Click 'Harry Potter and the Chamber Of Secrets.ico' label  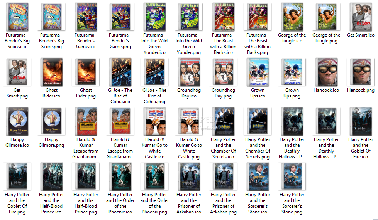pos(223,148)
